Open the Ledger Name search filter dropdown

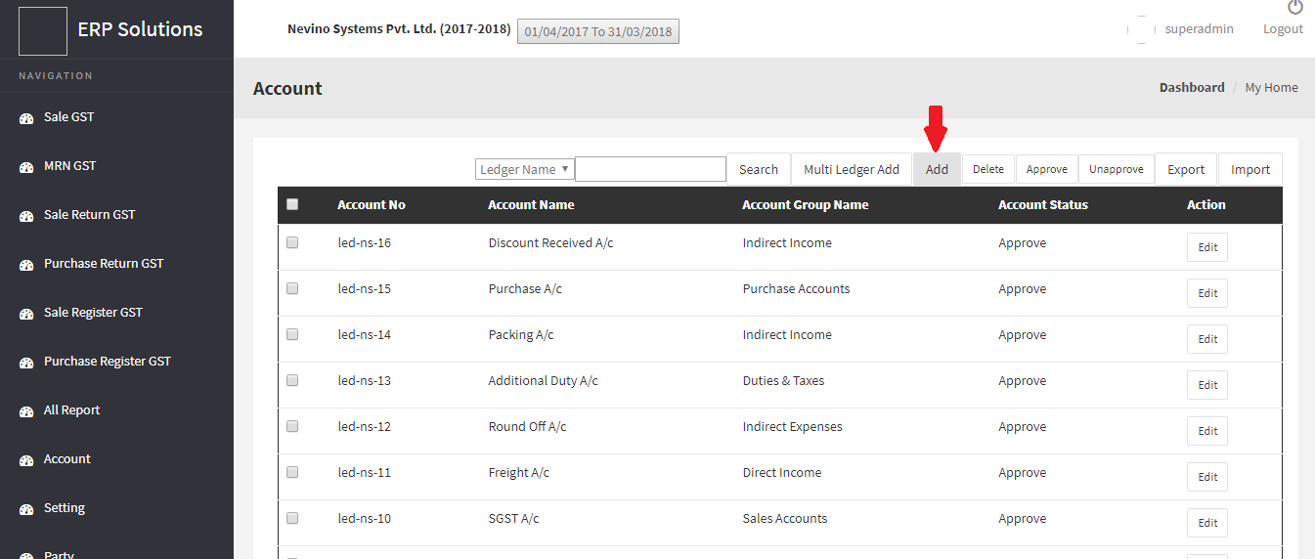point(525,169)
